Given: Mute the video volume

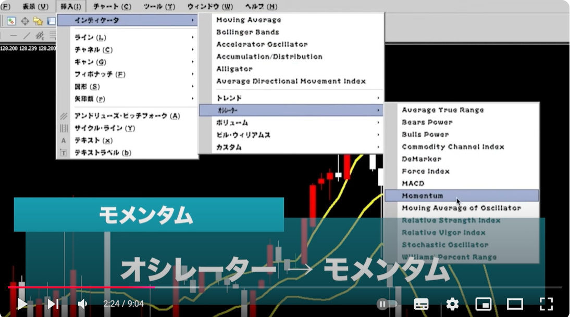Looking at the screenshot, I should click(83, 304).
